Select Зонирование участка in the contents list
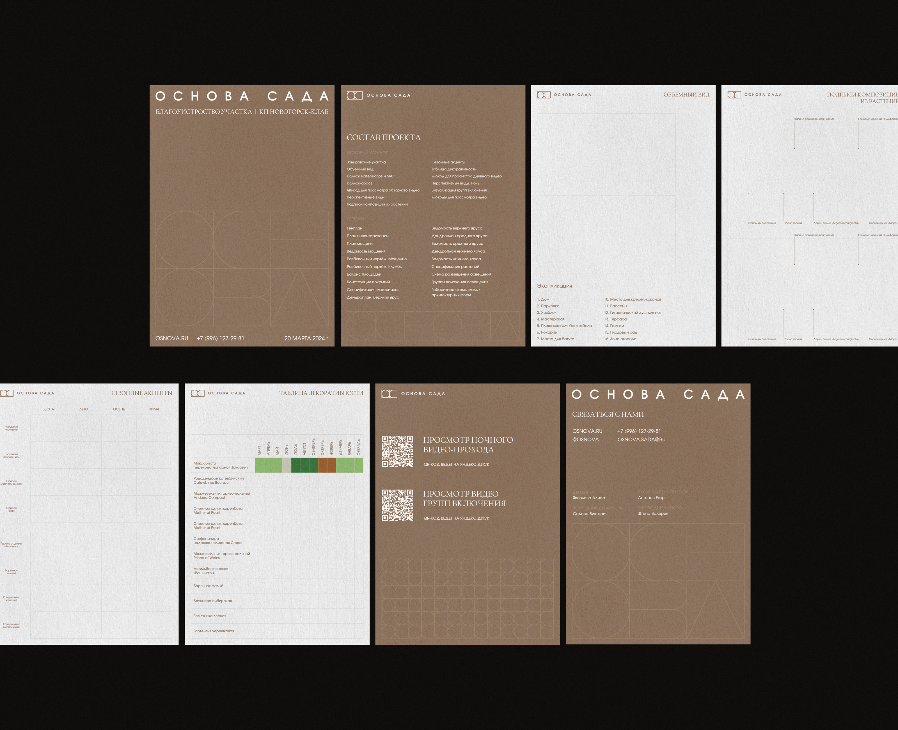The image size is (898, 730). (366, 162)
